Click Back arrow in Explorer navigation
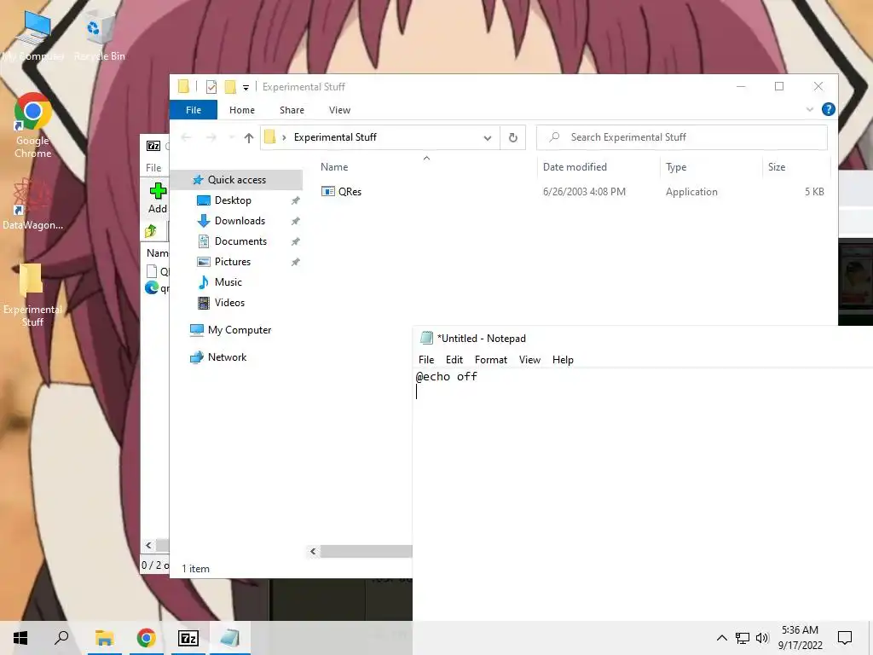Image resolution: width=873 pixels, height=655 pixels. (x=187, y=137)
